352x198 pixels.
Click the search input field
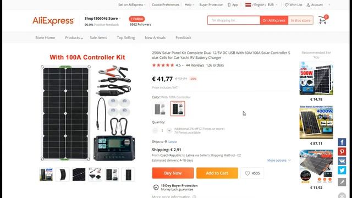click(x=234, y=20)
